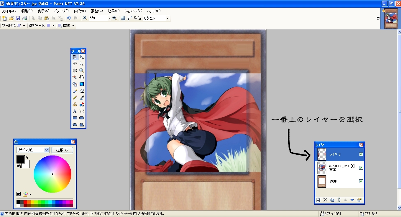
Task: Open a file with the folder icon
Action: pos(11,18)
